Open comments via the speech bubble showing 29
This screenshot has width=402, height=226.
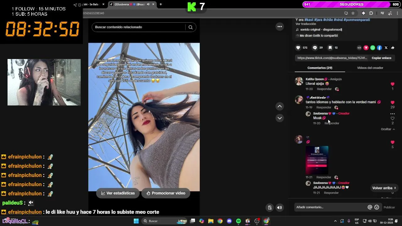[x=315, y=48]
